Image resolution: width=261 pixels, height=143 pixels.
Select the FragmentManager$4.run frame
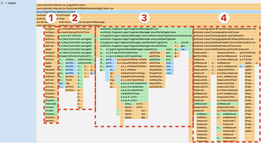[x=146, y=29]
